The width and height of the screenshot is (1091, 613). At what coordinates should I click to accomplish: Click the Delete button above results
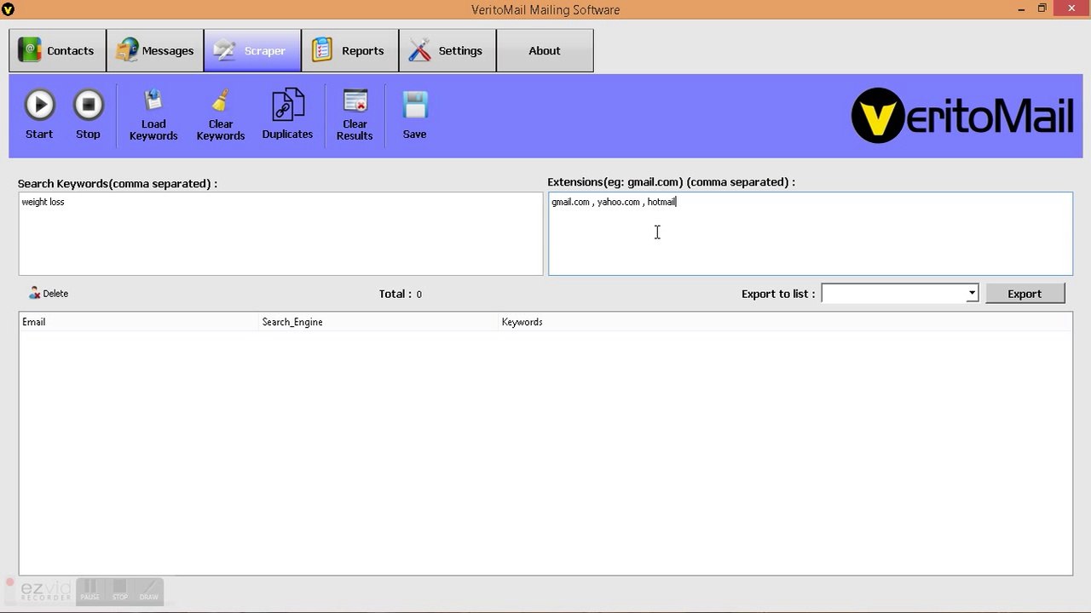[48, 293]
